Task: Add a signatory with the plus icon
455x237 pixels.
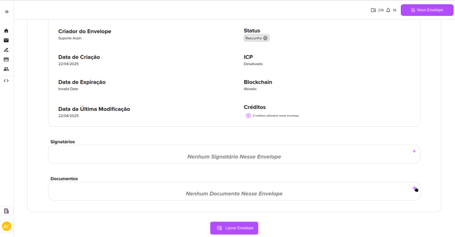Action: tap(414, 151)
